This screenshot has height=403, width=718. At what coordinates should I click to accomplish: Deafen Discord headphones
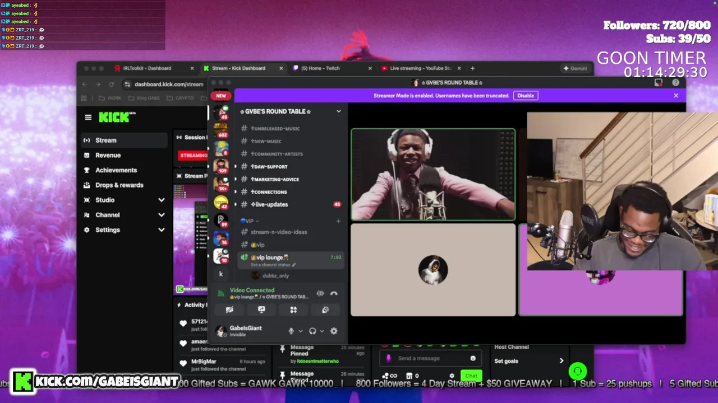[312, 331]
